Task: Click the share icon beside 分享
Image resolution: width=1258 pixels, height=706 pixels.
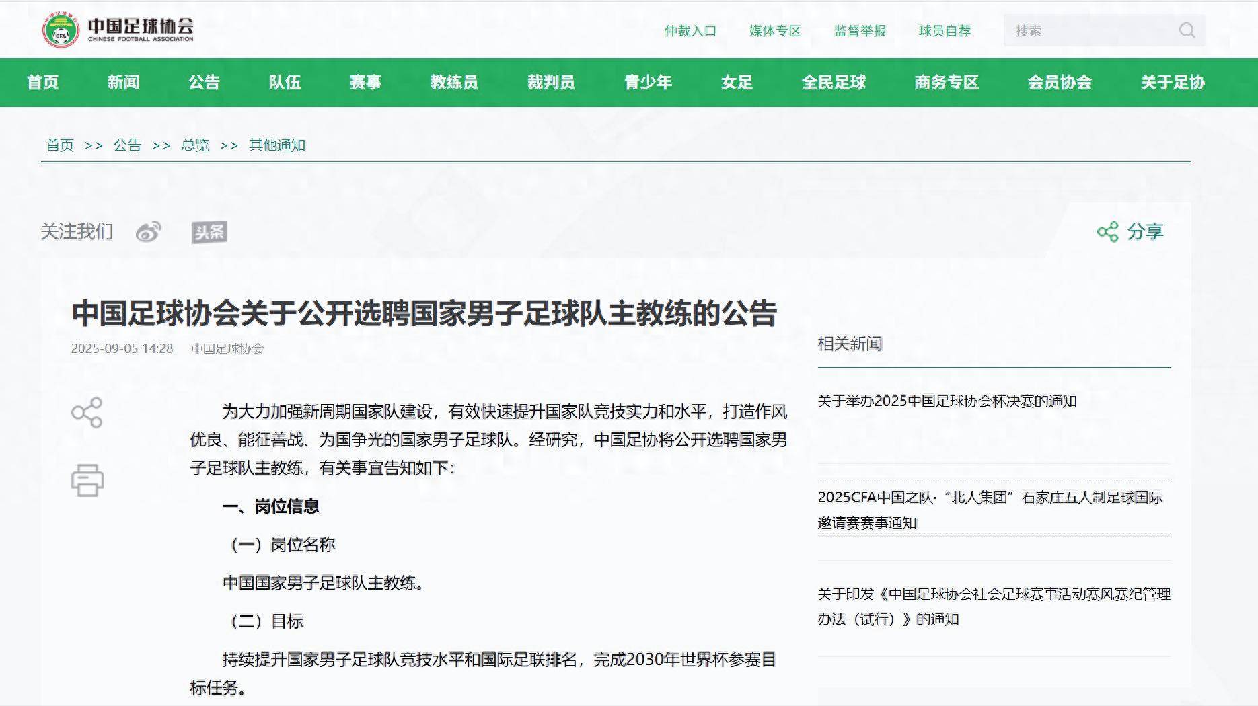Action: coord(1109,231)
